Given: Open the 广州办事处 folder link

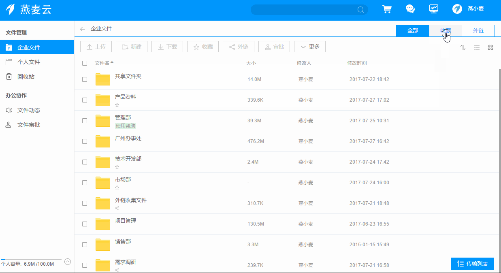Looking at the screenshot, I should [127, 138].
